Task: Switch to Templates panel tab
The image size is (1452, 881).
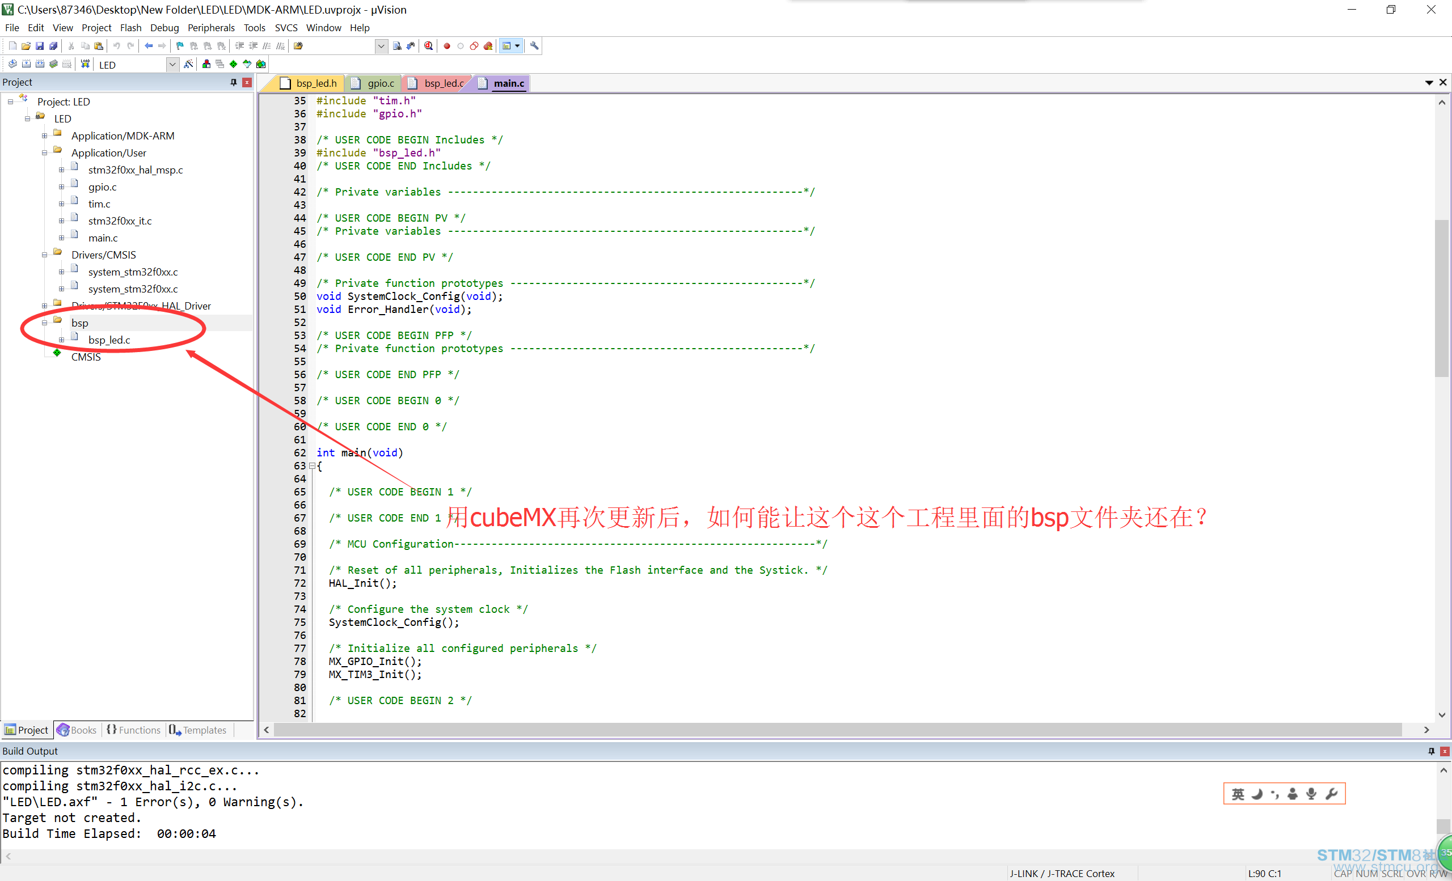Action: tap(198, 730)
